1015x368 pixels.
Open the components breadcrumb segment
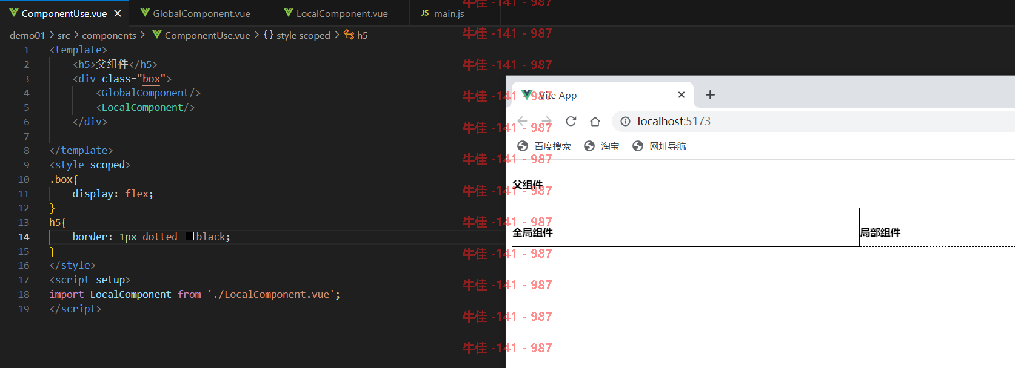[x=109, y=35]
